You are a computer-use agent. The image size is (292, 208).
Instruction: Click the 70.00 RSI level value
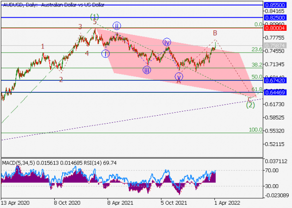[272, 170]
